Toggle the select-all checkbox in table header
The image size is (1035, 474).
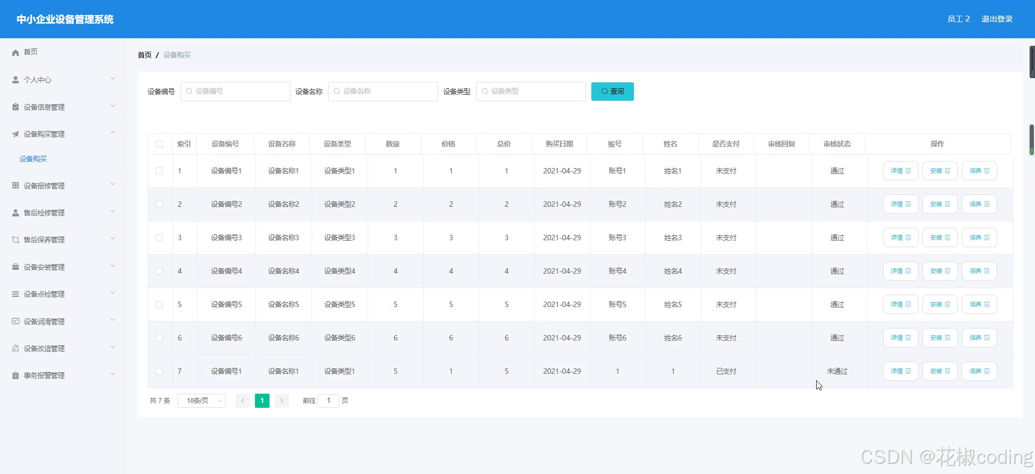[160, 144]
